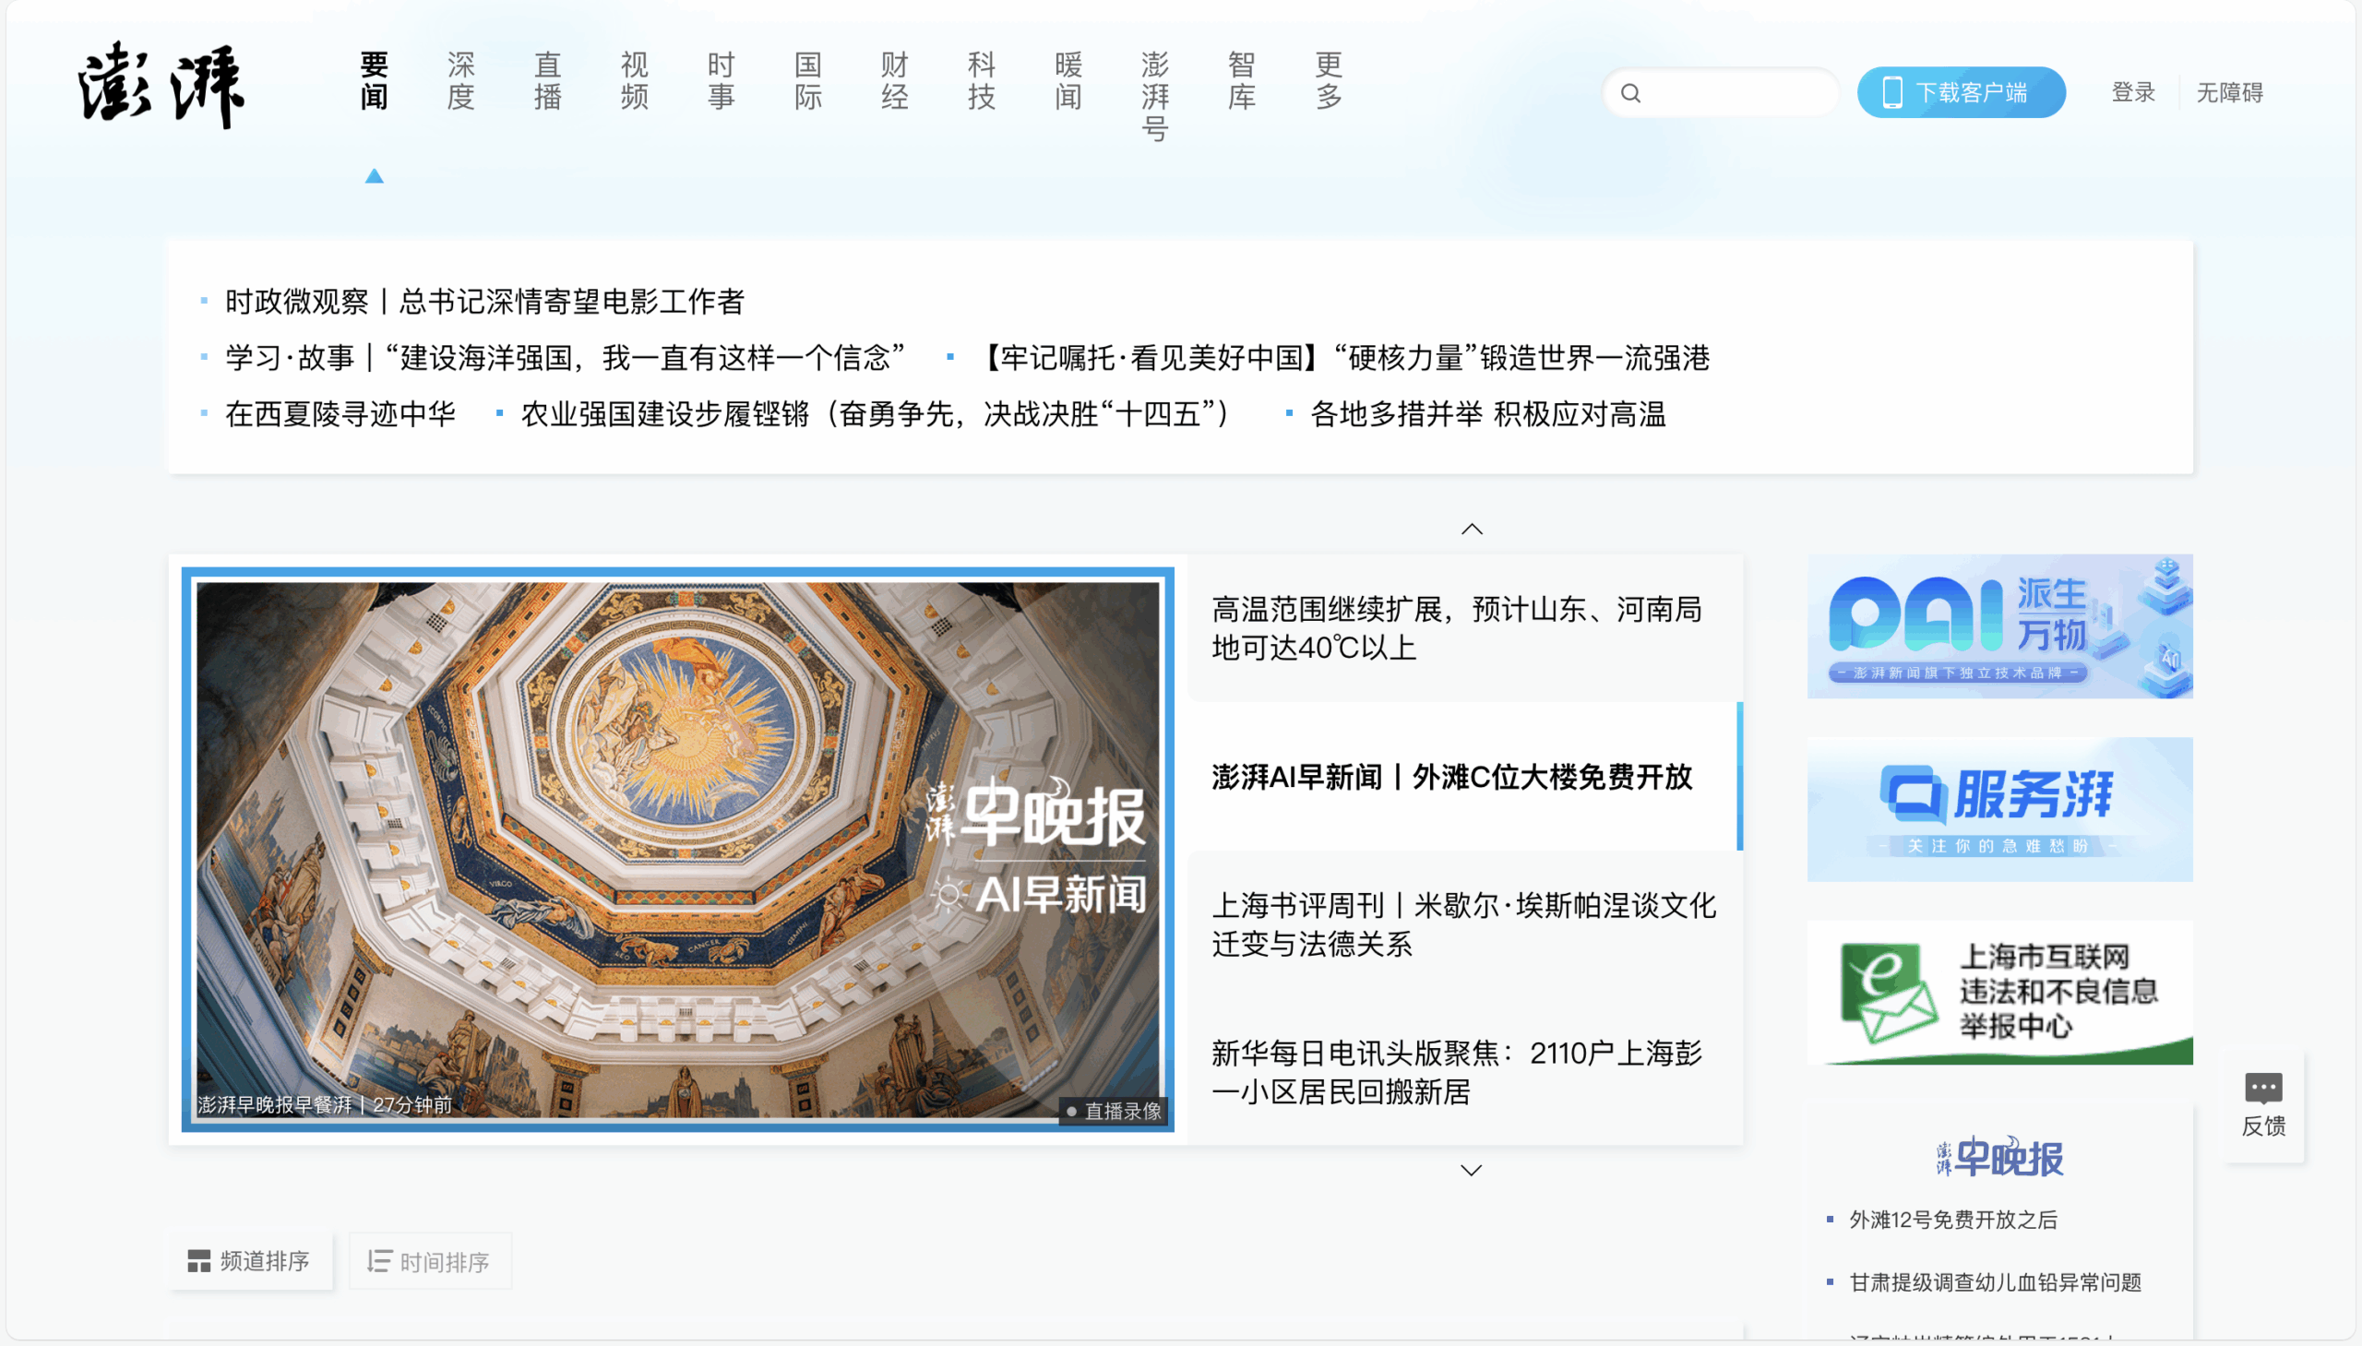The width and height of the screenshot is (2362, 1346).
Task: Open 牢记嘱托·看见美好中国 headline
Action: [1342, 358]
